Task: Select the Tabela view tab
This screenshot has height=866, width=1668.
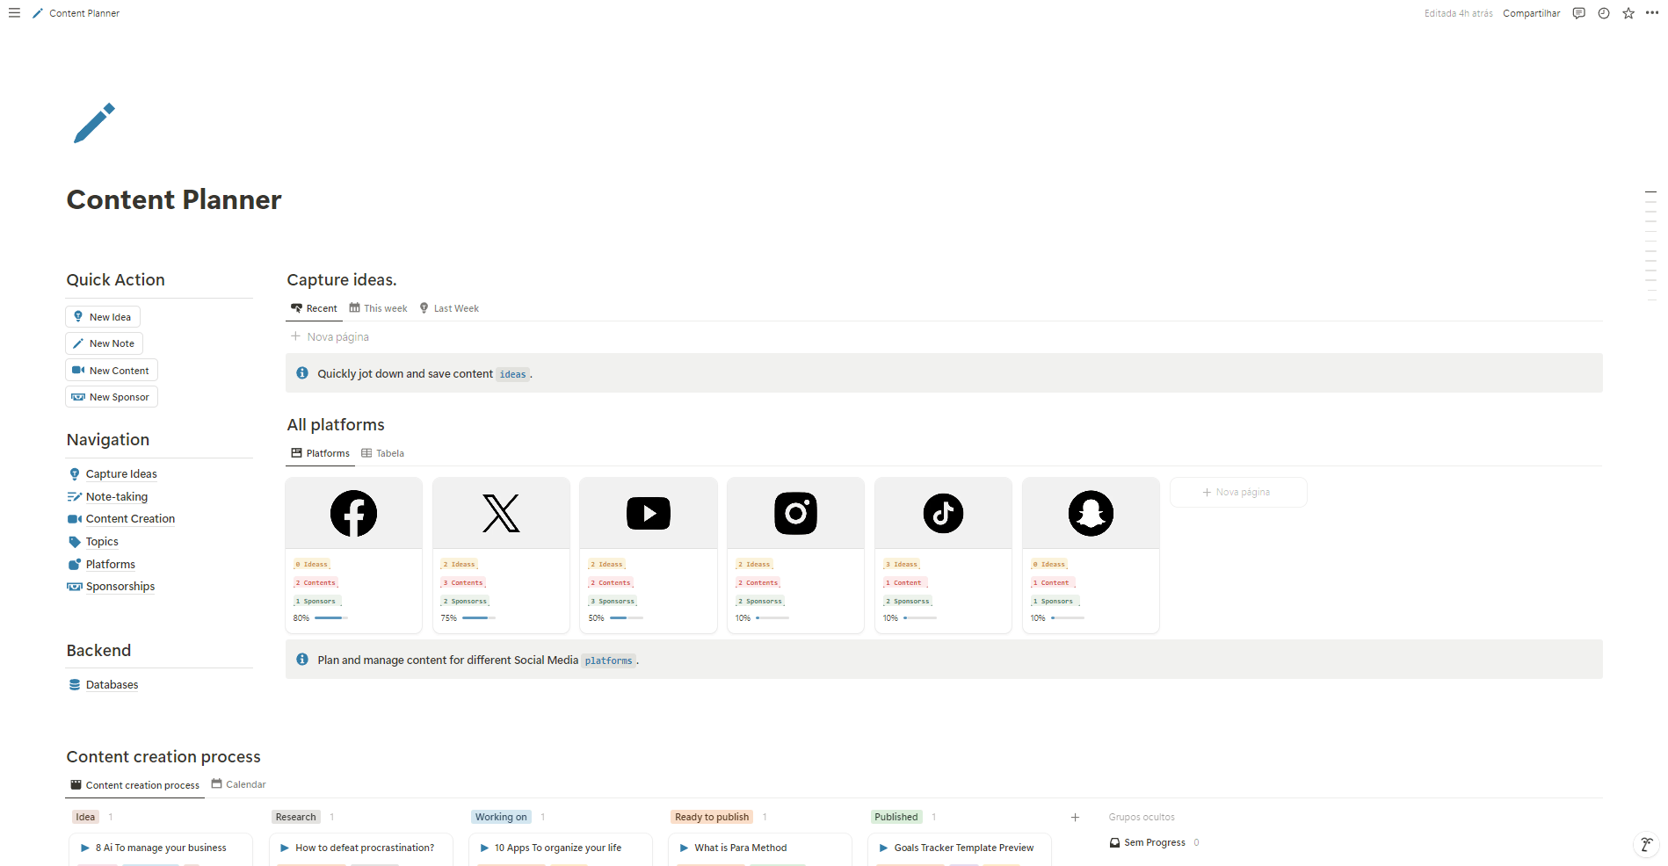Action: click(382, 453)
